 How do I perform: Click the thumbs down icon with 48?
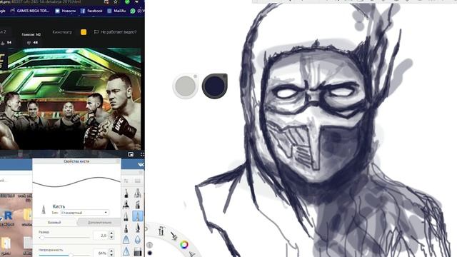point(29,43)
